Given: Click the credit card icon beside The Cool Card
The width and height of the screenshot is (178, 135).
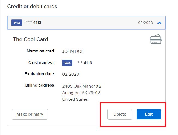Looking at the screenshot, I should (x=156, y=39).
